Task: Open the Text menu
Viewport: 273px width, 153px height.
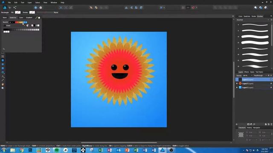Action: pos(23,3)
